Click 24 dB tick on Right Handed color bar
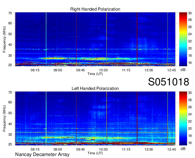Viewport: 195px width, 158px height. 190,34
